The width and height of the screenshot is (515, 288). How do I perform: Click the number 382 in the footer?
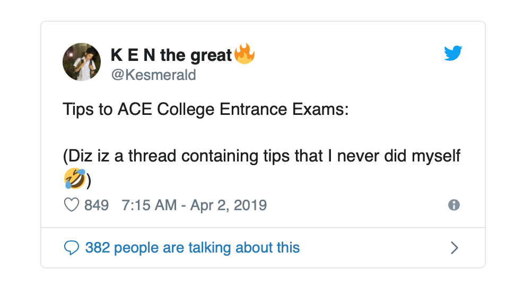coord(98,248)
